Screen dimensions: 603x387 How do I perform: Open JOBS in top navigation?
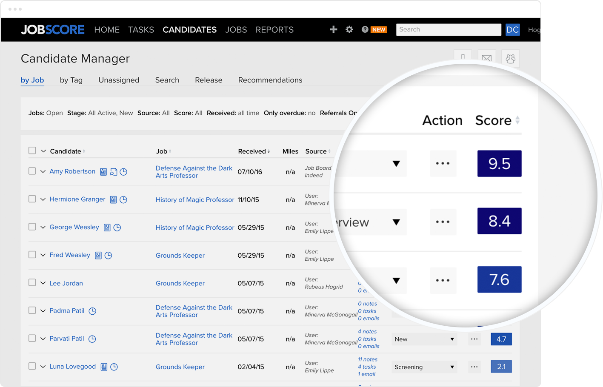236,30
